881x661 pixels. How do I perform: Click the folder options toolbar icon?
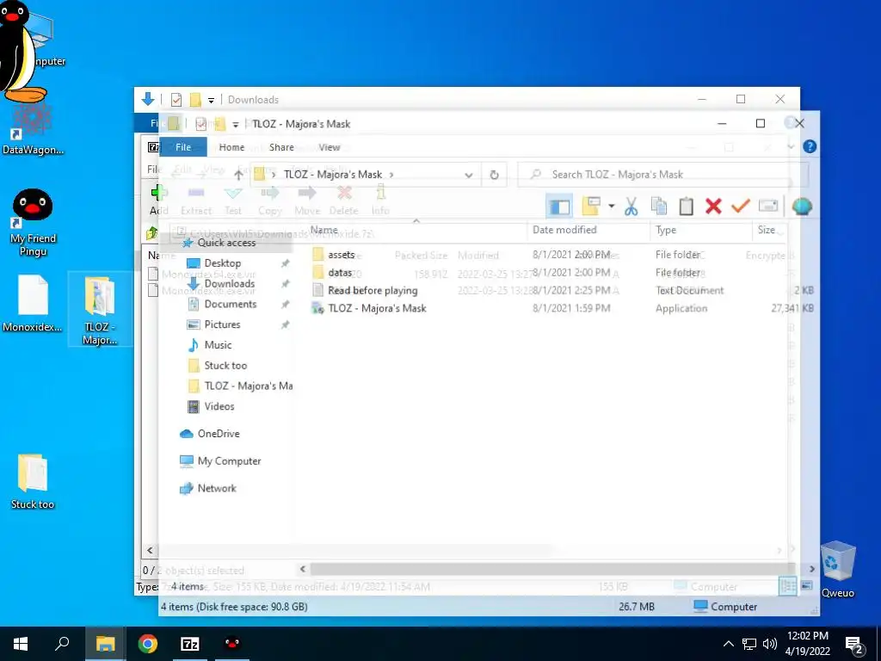pyautogui.click(x=591, y=206)
